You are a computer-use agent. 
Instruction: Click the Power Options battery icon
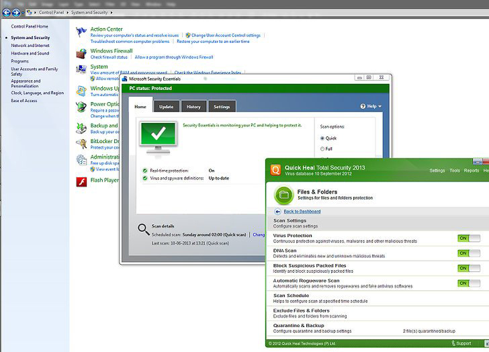tap(81, 107)
